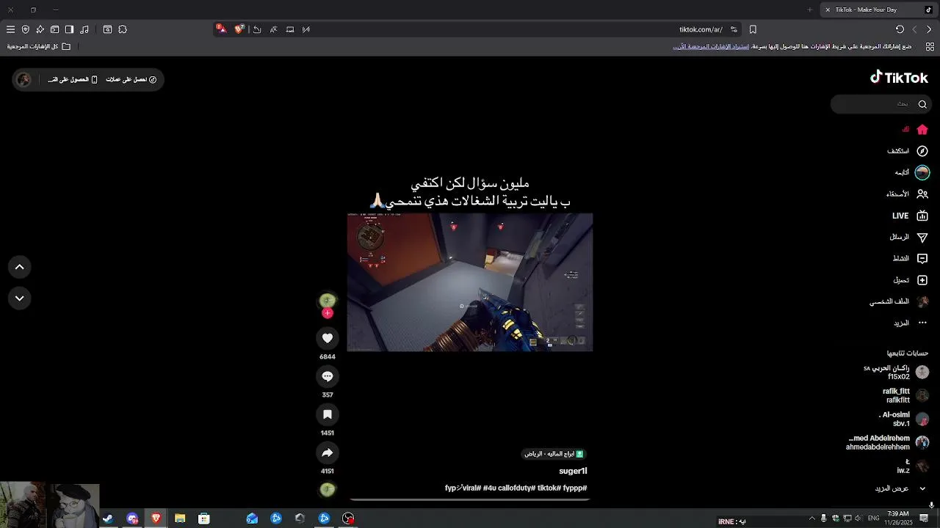The height and width of the screenshot is (528, 940).
Task: Open the extensions puzzle icon
Action: click(x=123, y=29)
